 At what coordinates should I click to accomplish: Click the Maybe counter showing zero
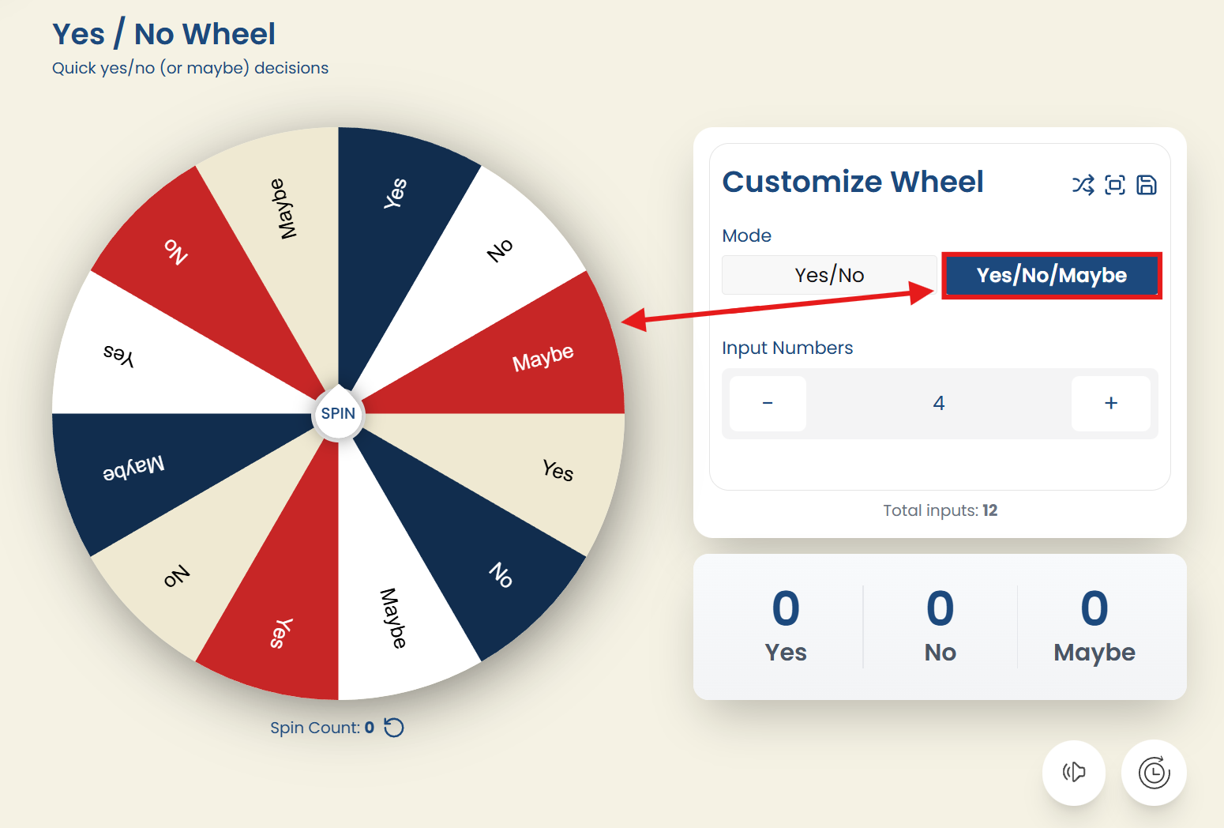point(1094,624)
